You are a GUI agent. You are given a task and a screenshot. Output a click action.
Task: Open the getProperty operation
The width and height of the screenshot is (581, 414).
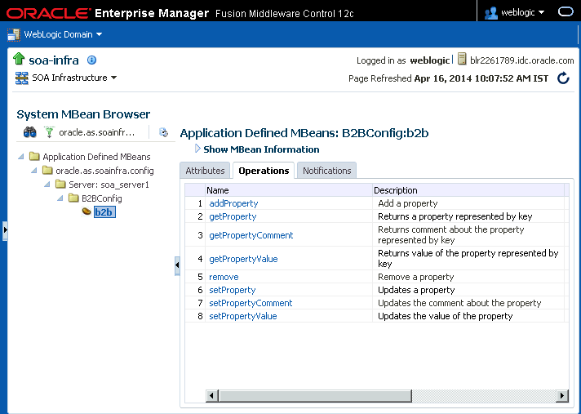233,216
